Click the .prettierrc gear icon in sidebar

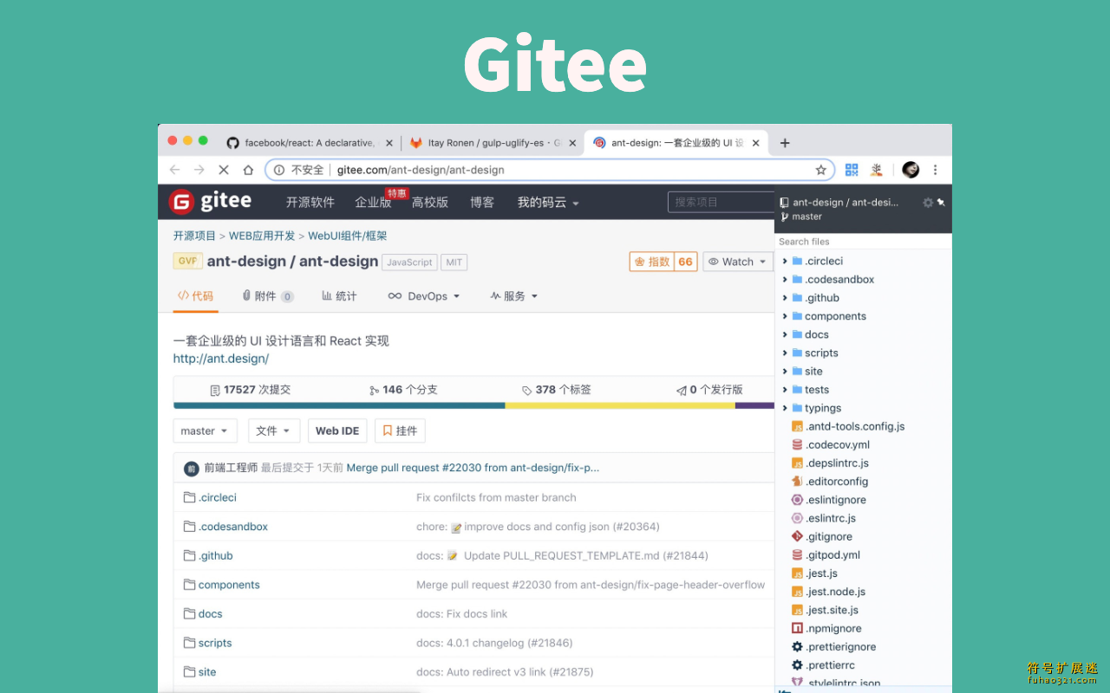pyautogui.click(x=797, y=665)
